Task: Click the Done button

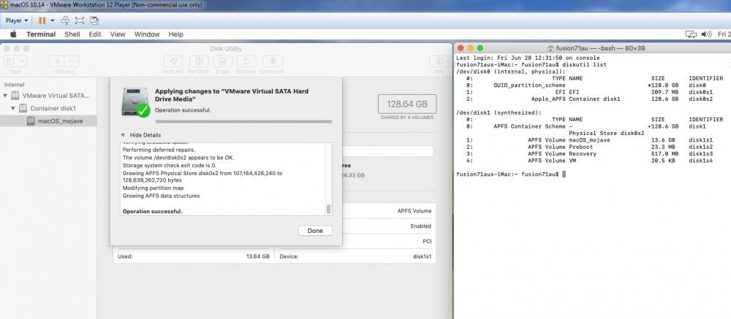Action: pos(315,231)
